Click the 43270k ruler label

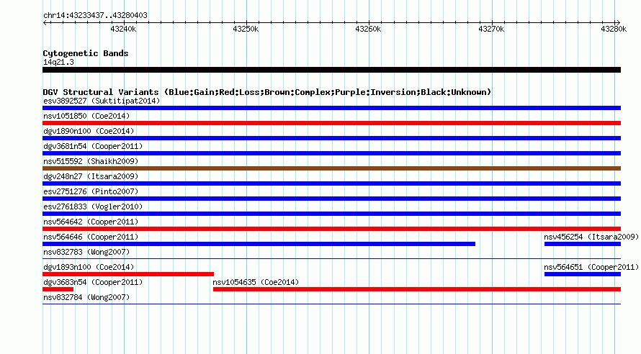(491, 29)
